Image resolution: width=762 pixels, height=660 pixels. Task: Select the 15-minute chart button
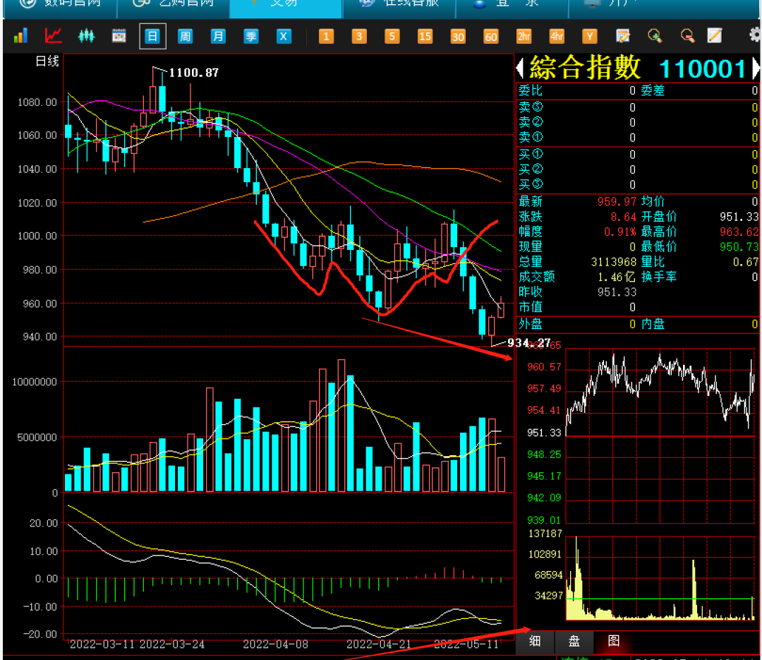[425, 37]
